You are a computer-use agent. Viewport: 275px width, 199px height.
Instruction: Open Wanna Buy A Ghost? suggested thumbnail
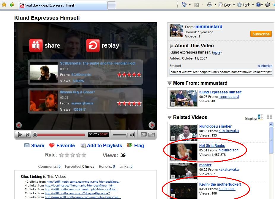44,101
